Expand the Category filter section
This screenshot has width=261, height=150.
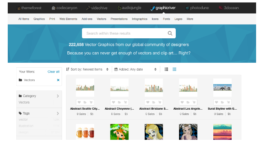[39, 96]
